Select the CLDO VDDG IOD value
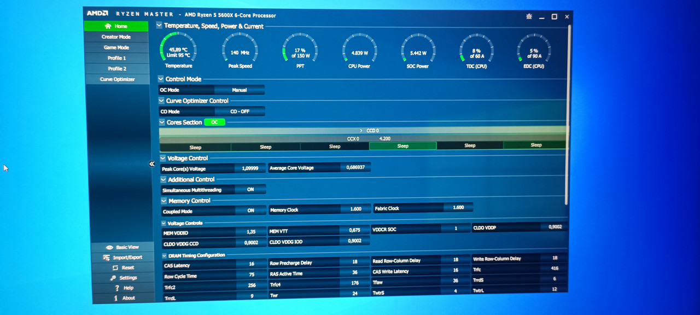Screen dimensions: 700x315 [354, 241]
